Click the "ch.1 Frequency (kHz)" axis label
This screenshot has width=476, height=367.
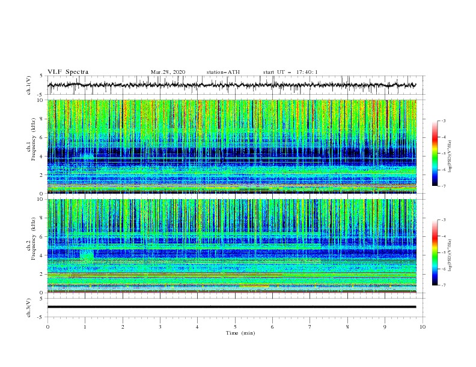click(x=31, y=138)
